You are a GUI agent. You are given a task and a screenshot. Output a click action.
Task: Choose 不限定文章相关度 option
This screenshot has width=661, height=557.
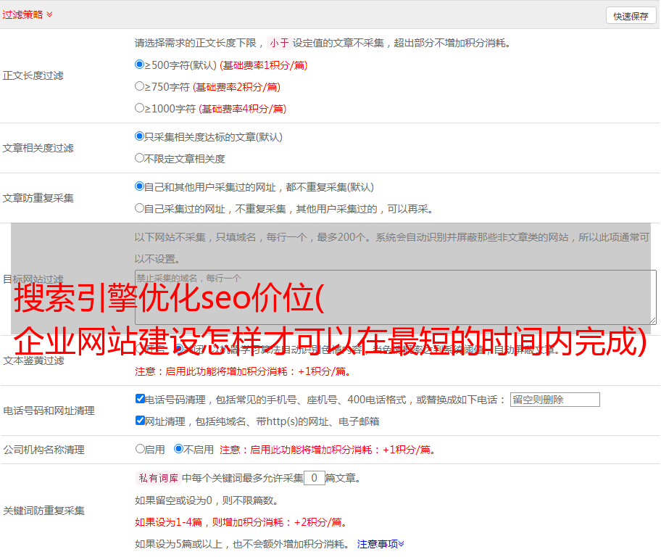(x=139, y=158)
